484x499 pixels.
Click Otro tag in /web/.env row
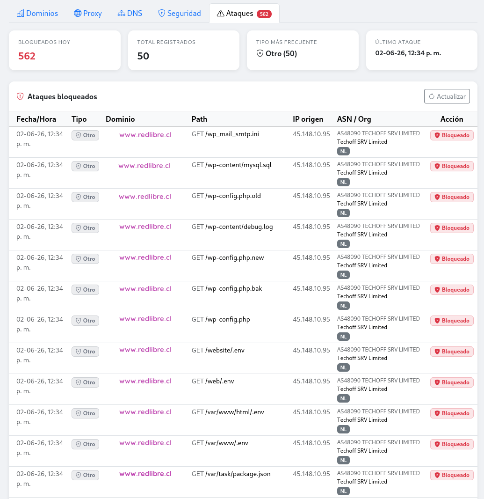point(85,382)
